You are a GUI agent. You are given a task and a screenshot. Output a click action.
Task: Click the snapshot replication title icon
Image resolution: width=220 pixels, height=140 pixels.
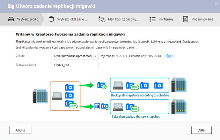click(11, 6)
